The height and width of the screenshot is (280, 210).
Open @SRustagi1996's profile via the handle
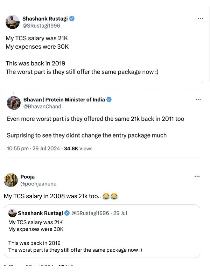coord(41,25)
